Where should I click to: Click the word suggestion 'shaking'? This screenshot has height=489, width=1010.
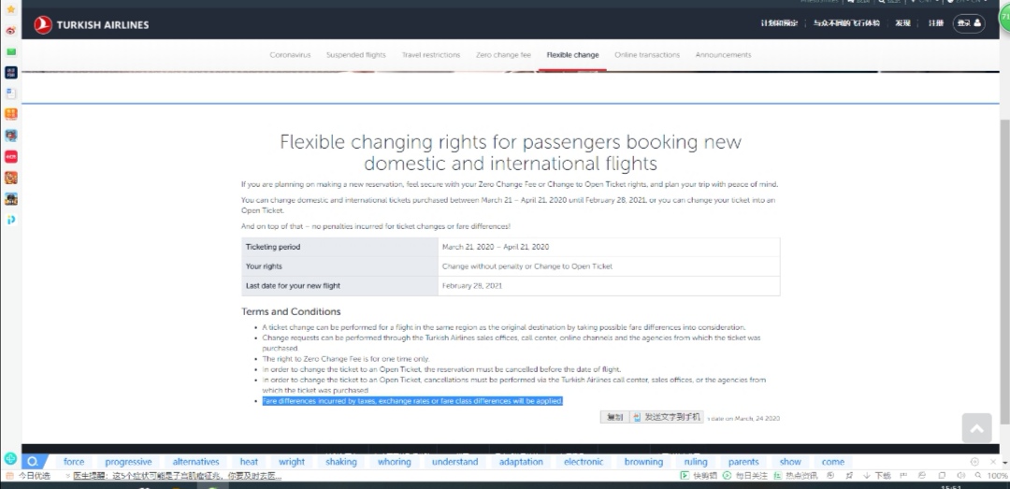click(x=340, y=462)
